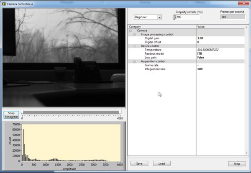Select the Temperature row
This screenshot has height=173, width=251.
point(186,50)
